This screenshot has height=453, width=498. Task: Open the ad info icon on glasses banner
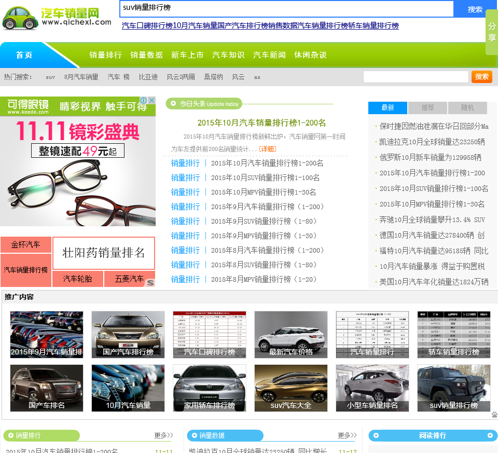coord(144,100)
